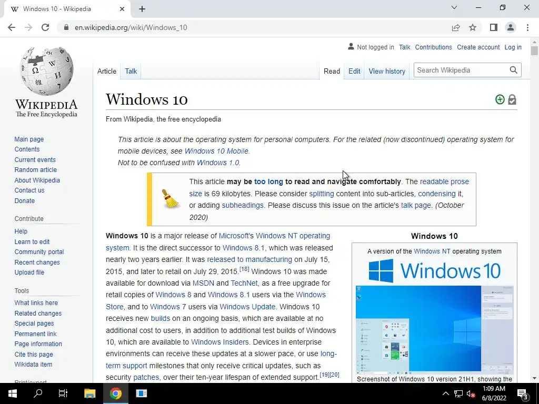Click the browser back arrow

(x=12, y=27)
